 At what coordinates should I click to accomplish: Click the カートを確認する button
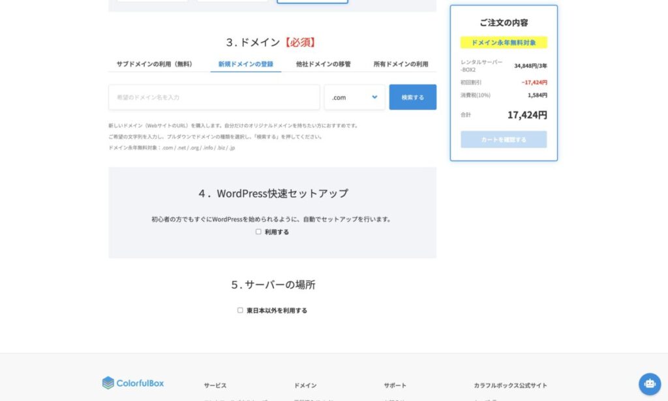coord(504,140)
